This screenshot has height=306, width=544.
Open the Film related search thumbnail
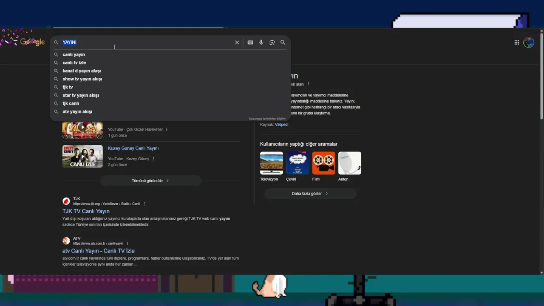click(x=323, y=163)
